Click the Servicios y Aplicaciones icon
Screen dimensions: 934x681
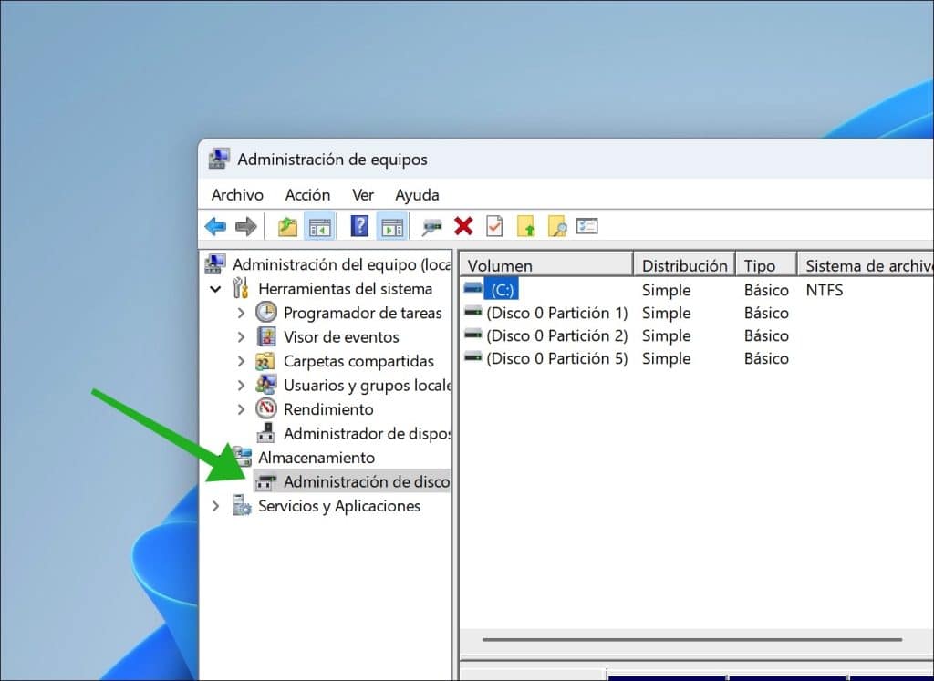[x=241, y=505]
